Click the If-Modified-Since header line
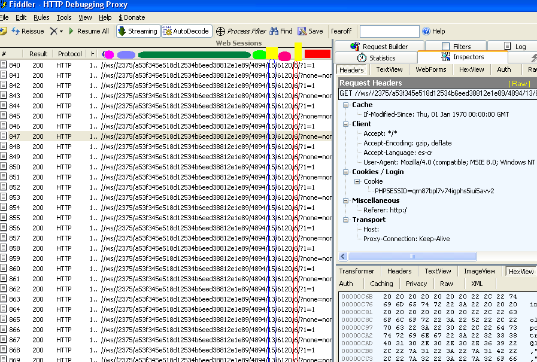 coord(436,114)
